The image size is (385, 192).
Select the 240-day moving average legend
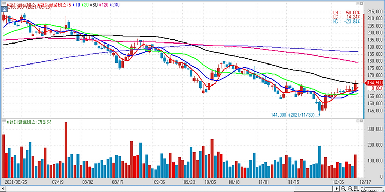[115, 5]
